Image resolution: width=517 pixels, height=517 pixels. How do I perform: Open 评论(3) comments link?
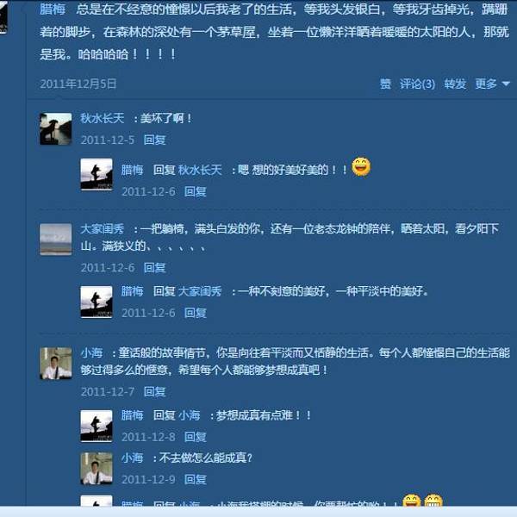[x=417, y=84]
